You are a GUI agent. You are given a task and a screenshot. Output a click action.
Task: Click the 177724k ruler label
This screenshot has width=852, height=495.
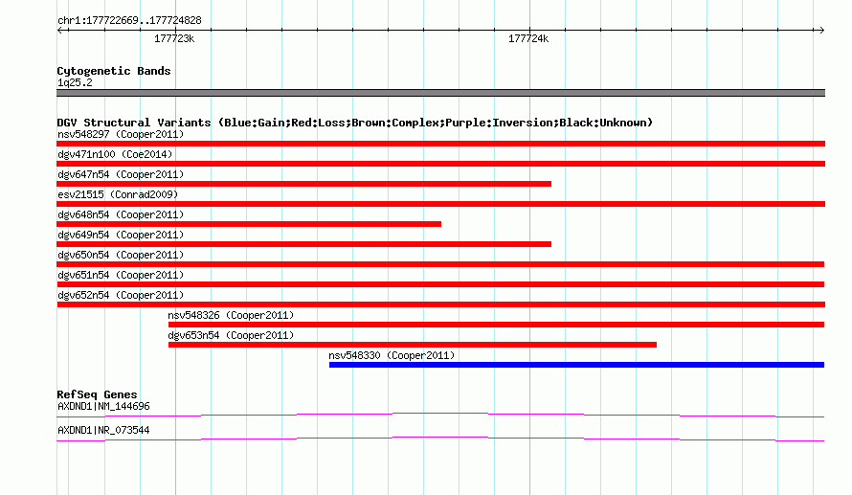[528, 38]
